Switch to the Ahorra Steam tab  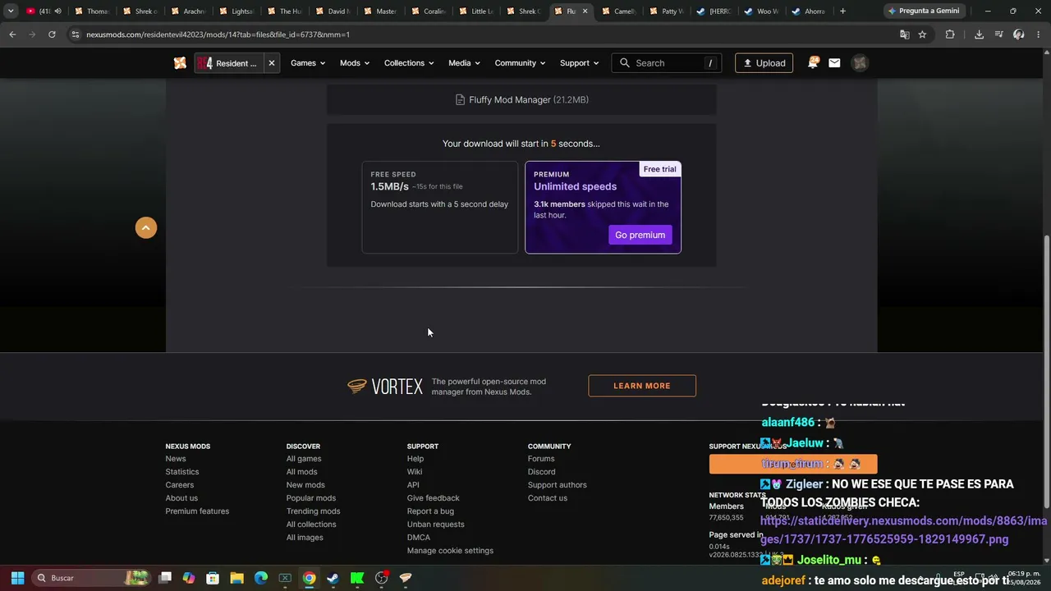[x=809, y=11]
